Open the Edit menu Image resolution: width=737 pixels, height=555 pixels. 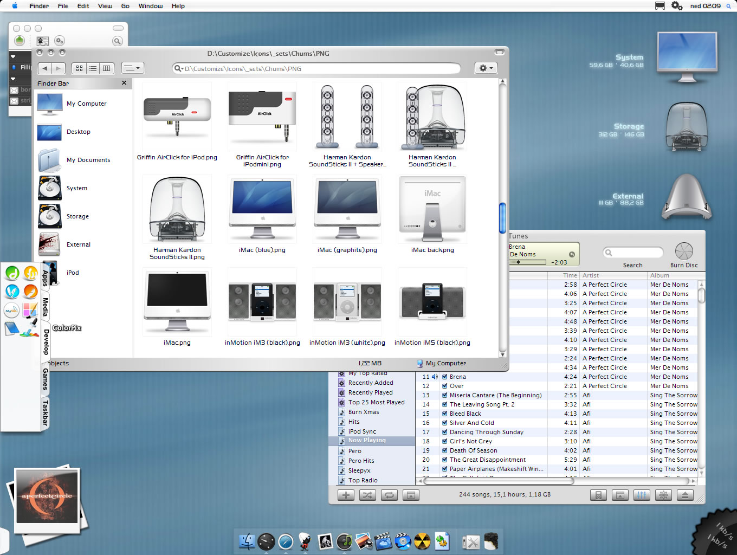pos(83,6)
